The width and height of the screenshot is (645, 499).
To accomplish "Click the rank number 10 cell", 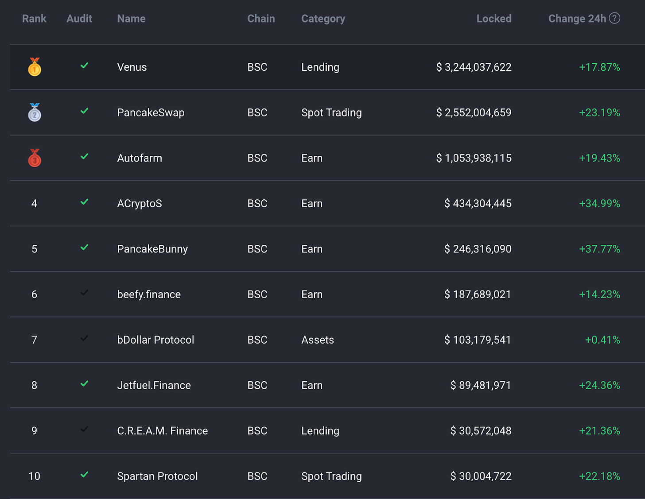I will click(x=34, y=476).
